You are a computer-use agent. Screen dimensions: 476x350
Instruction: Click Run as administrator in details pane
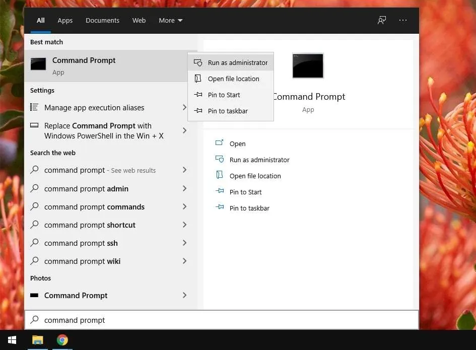click(x=259, y=160)
